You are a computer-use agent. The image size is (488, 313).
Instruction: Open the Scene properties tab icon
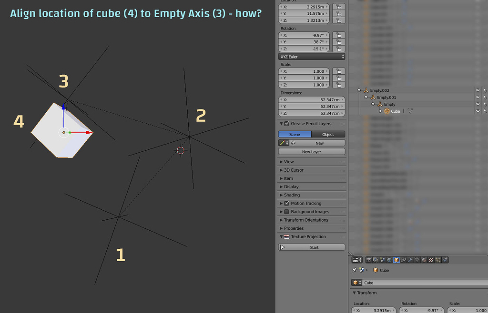point(383,260)
